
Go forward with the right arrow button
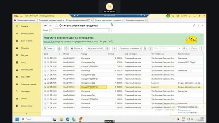tap(50, 26)
